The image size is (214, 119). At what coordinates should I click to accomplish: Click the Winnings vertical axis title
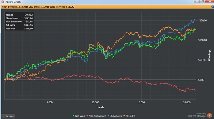(x=209, y=55)
